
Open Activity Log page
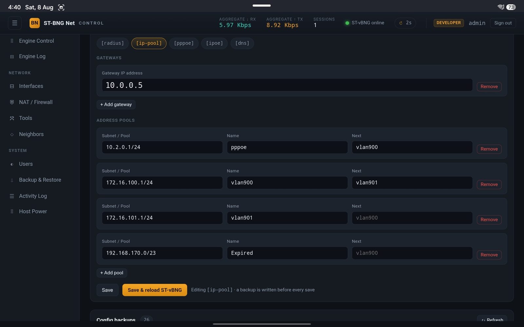point(33,196)
